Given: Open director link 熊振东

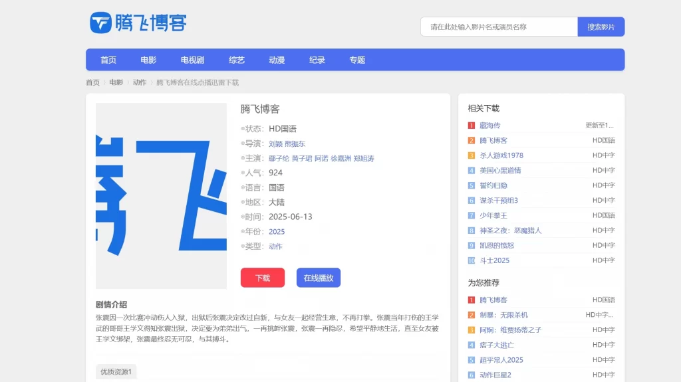Looking at the screenshot, I should (295, 143).
